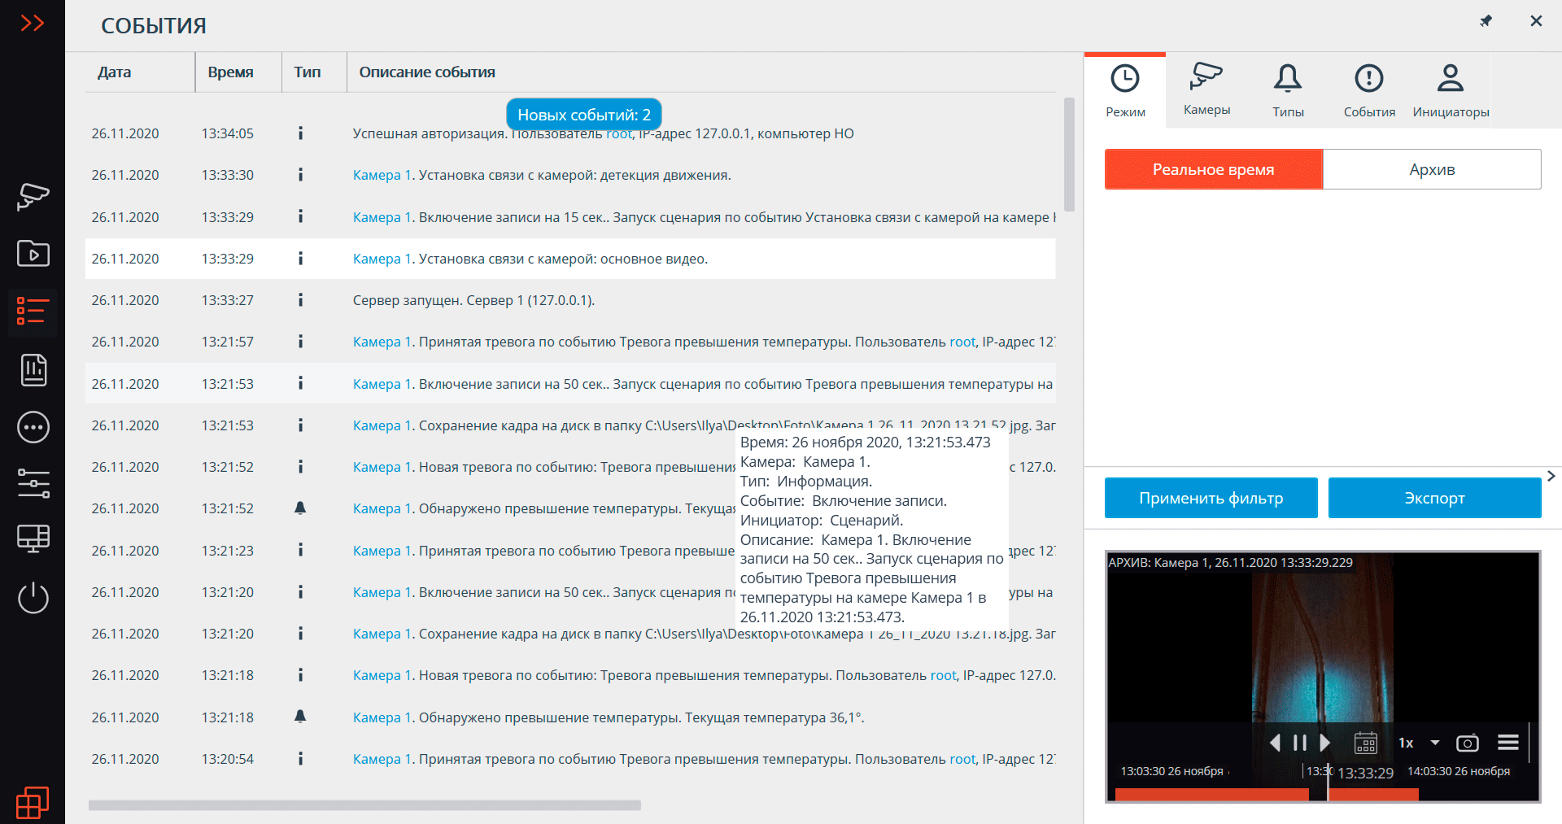Switch to the Инициаторы filter tab
Viewport: 1562px width, 824px height.
point(1451,90)
